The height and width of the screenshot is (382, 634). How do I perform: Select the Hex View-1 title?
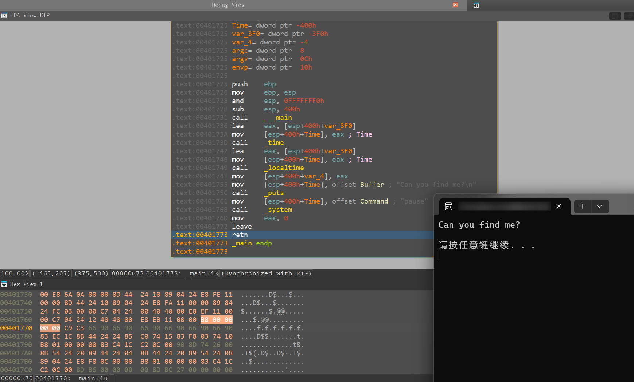coord(26,284)
